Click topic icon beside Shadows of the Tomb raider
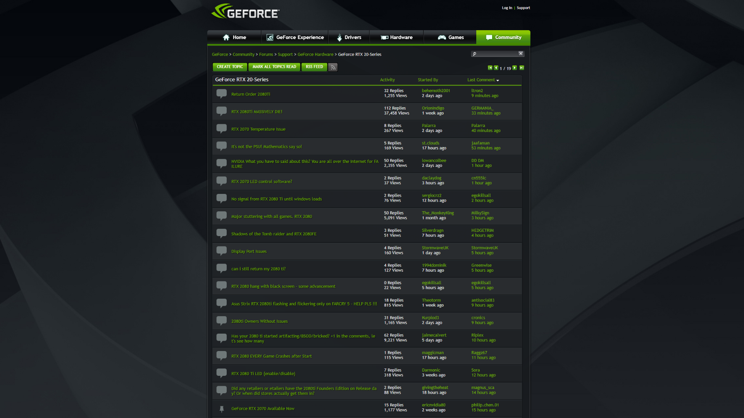This screenshot has height=418, width=744. [222, 233]
